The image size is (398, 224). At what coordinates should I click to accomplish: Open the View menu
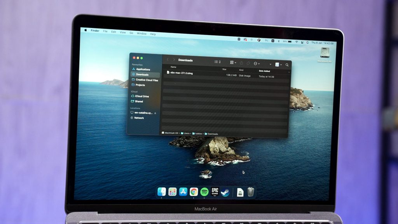pos(123,32)
